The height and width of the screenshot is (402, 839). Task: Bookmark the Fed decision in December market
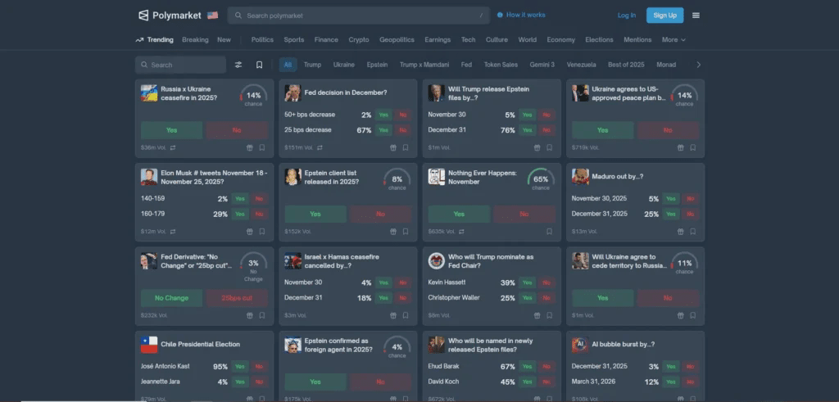(406, 147)
